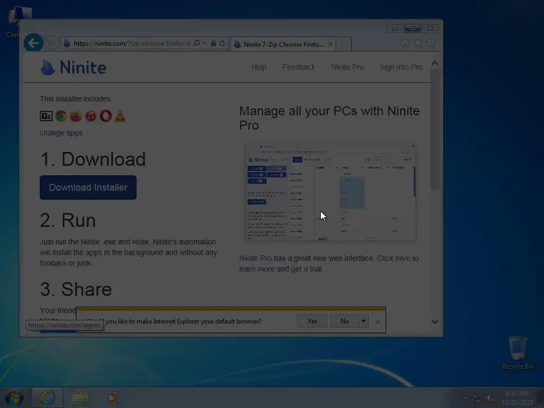544x408 pixels.
Task: Click the '3. Share' heading
Action: tap(75, 289)
